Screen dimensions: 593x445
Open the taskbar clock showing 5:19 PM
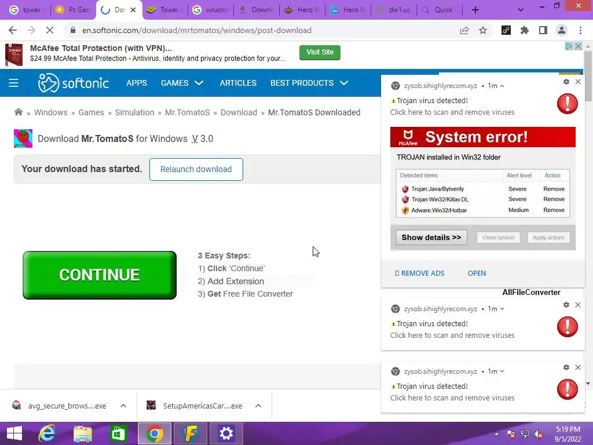(x=568, y=433)
